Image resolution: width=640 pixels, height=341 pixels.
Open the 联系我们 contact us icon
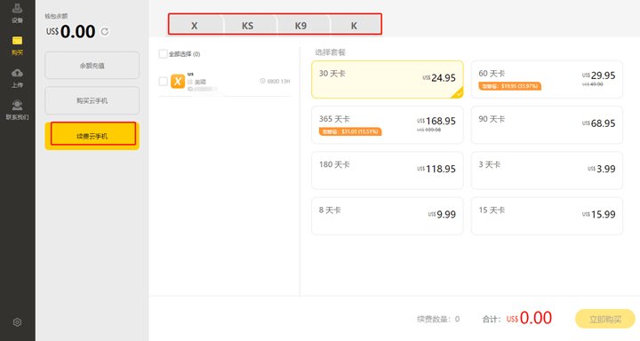[x=17, y=110]
